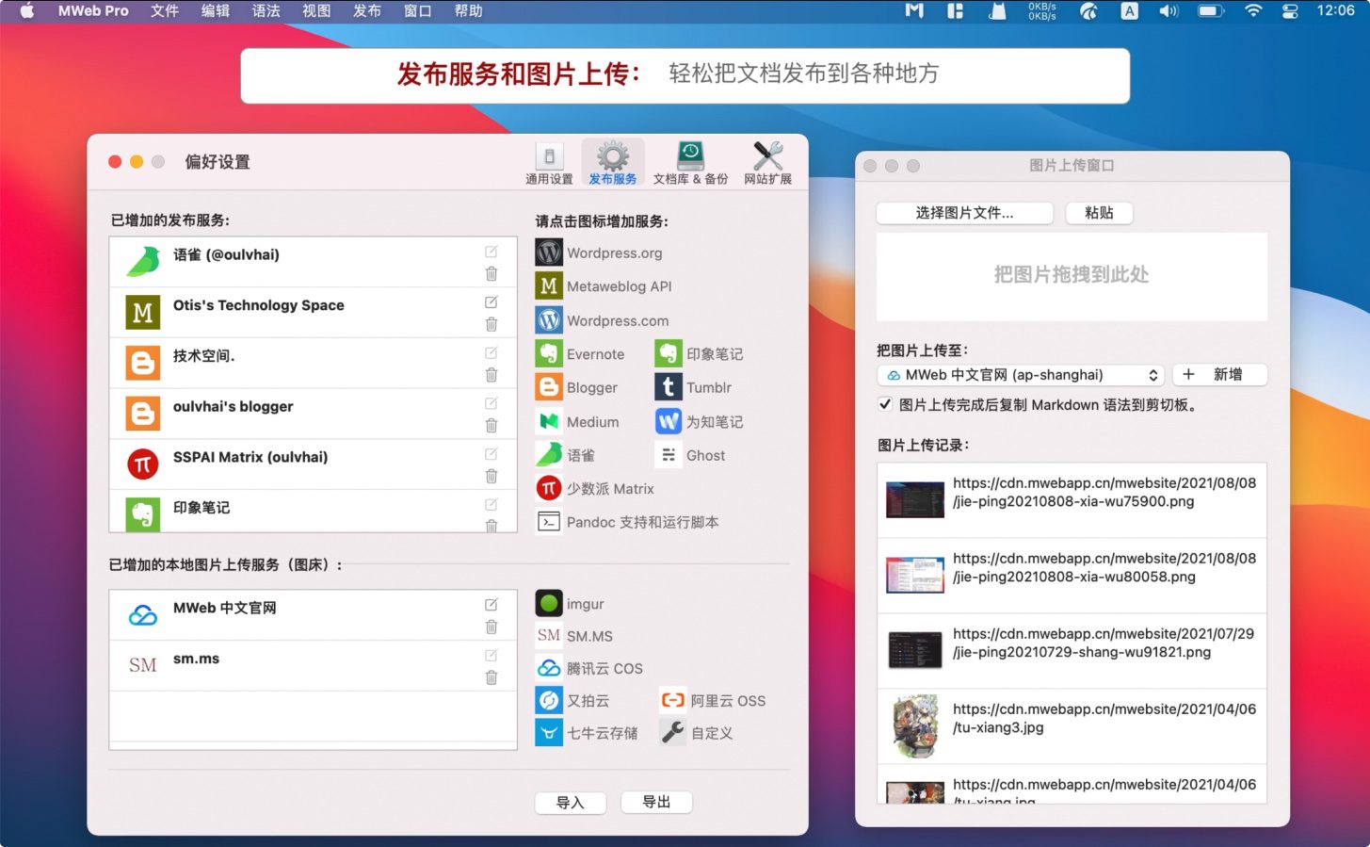Open the tu-xiang3.jpg upload thumbnail

[x=915, y=726]
